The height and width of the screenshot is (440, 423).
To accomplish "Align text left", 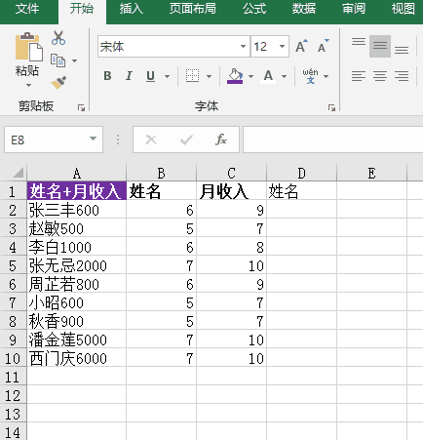I will 359,76.
